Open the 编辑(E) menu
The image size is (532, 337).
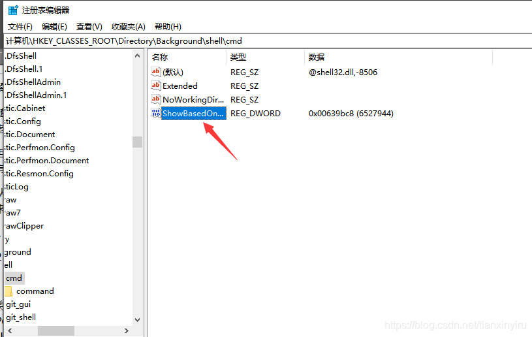54,27
